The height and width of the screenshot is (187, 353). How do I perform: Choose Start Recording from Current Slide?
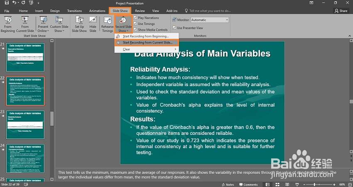pos(147,42)
